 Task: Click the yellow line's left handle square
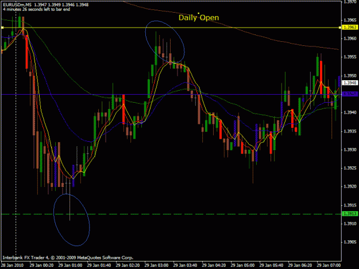2,28
